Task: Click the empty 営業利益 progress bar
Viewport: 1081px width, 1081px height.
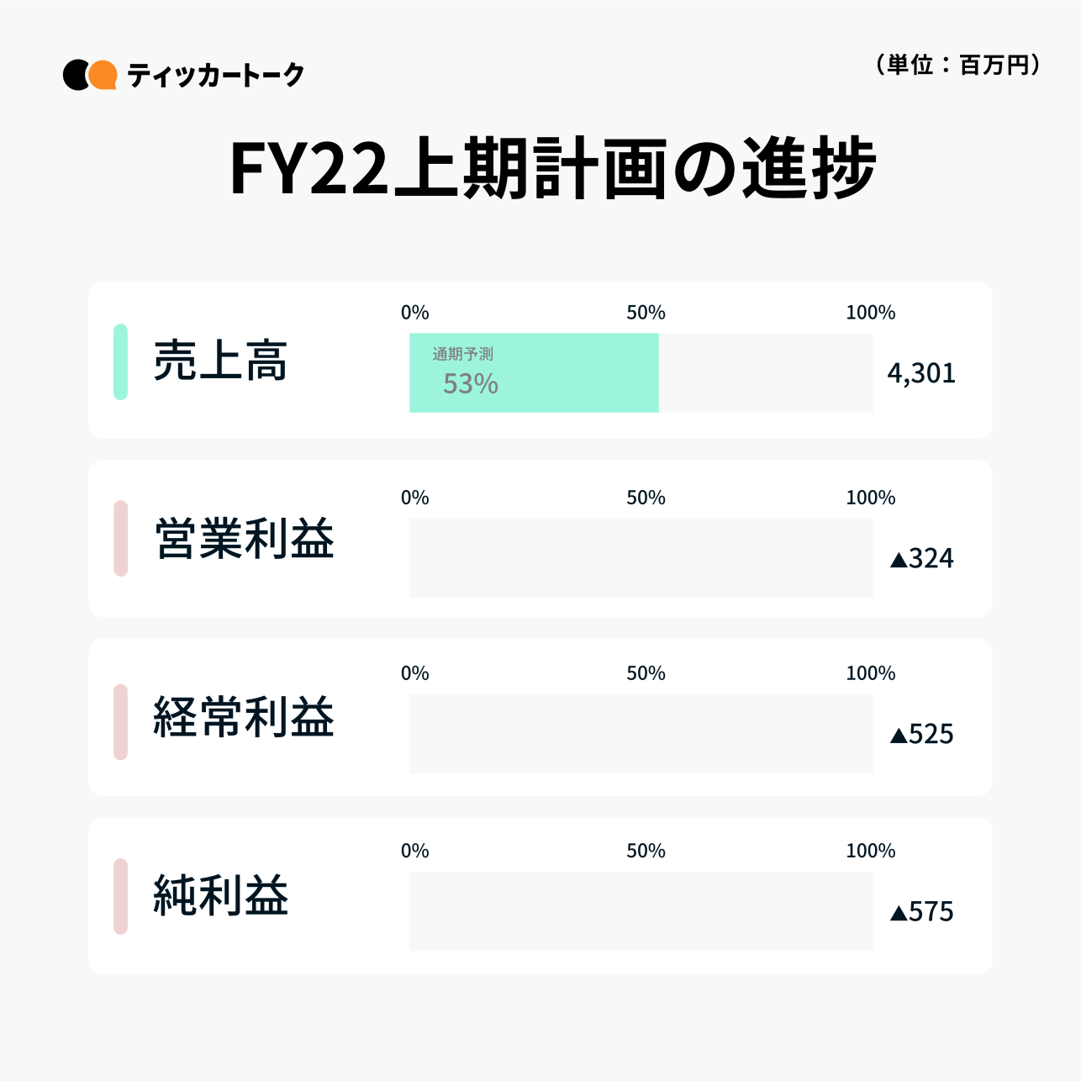Action: (x=641, y=558)
